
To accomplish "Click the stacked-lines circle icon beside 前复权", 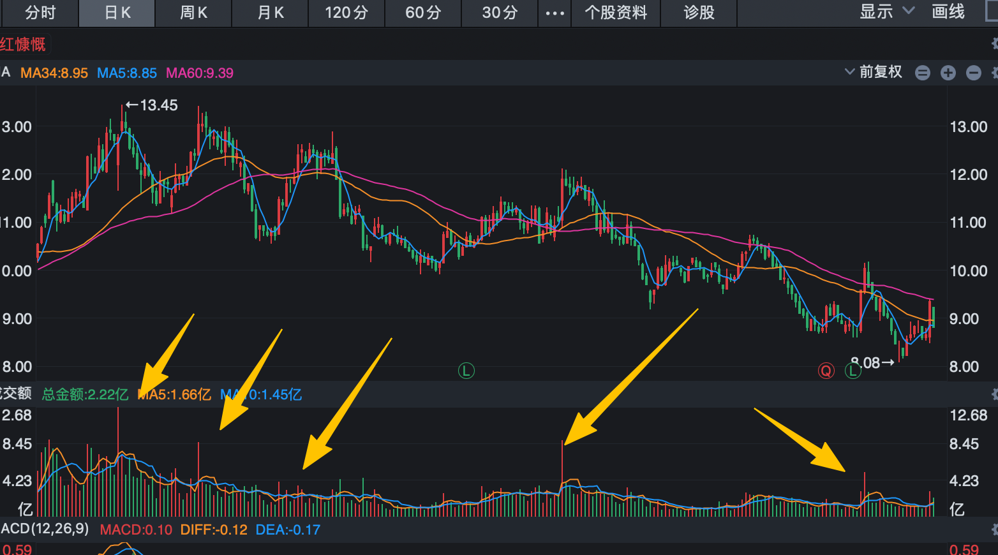I will 922,73.
